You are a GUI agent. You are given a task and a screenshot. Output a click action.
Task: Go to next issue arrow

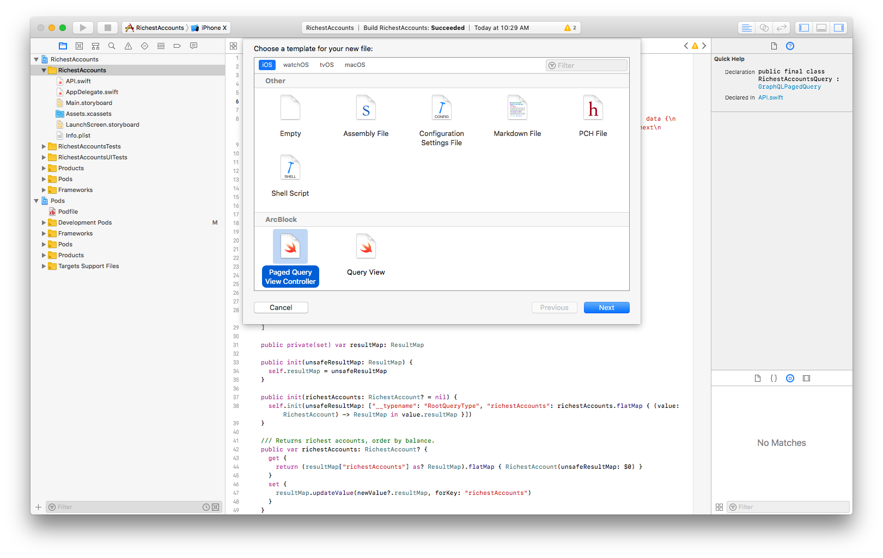(704, 46)
